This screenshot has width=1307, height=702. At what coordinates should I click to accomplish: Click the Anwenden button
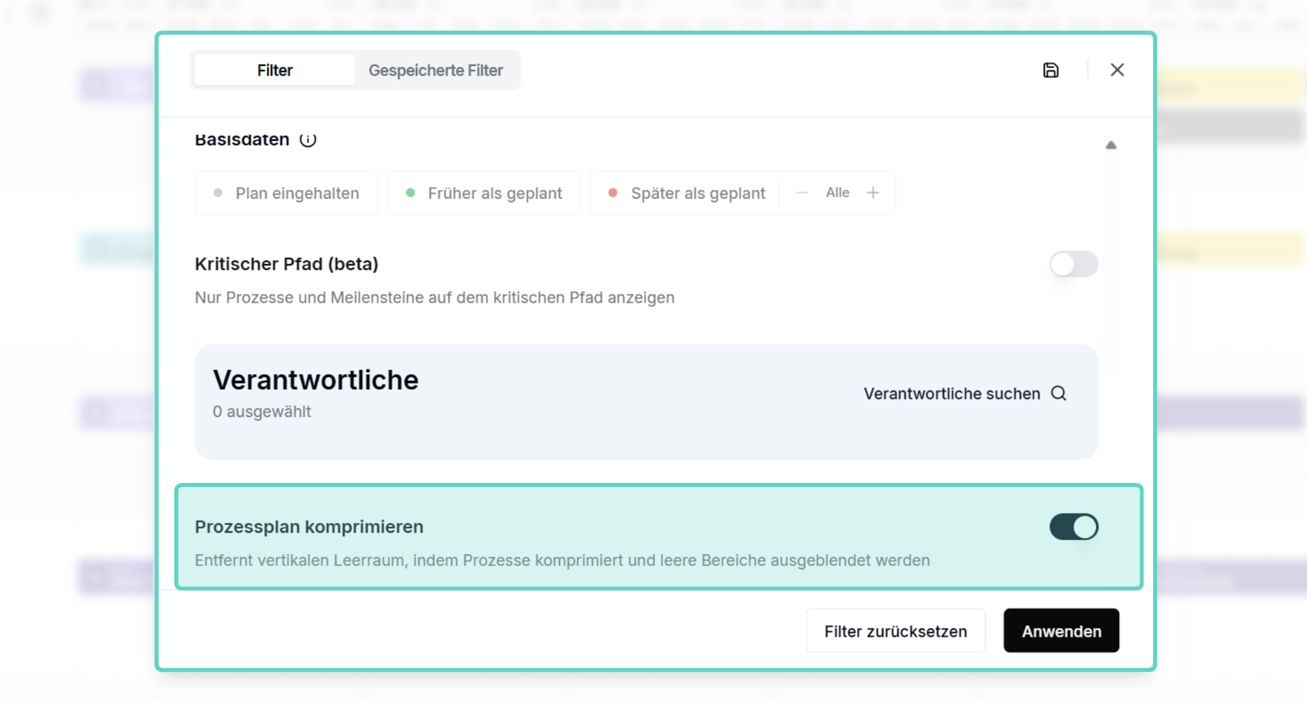click(1061, 631)
